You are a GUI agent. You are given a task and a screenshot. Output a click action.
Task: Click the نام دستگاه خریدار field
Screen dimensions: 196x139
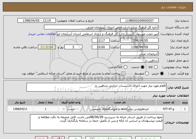pos(101,27)
